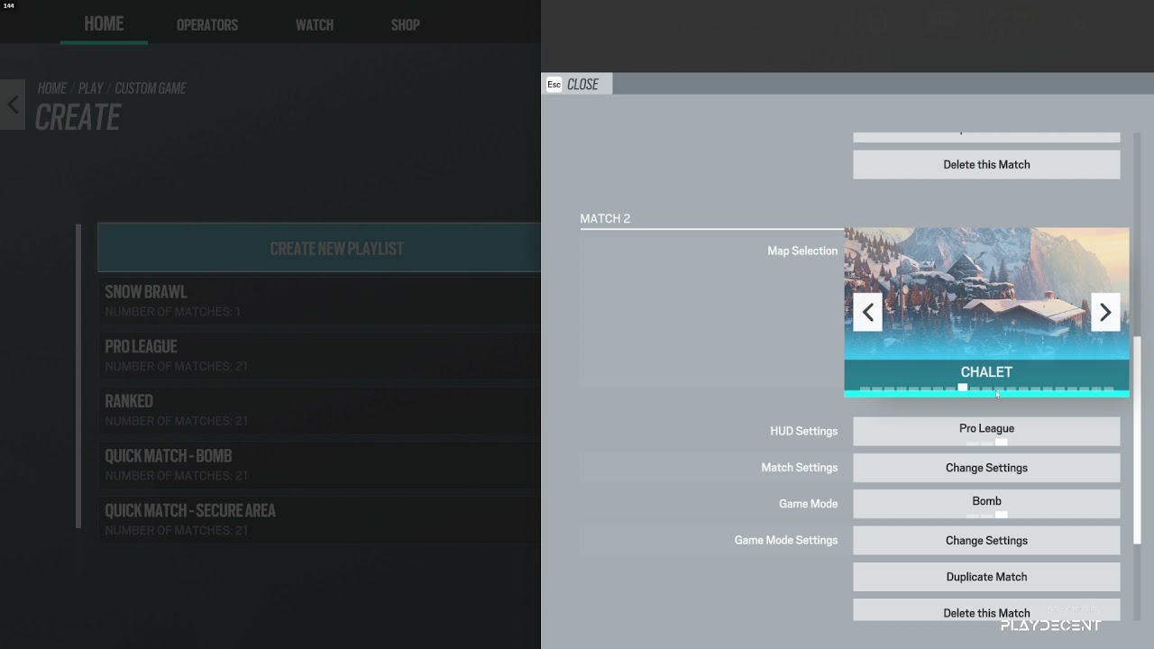Open Match Settings Change Settings button
This screenshot has height=649, width=1154.
(x=986, y=468)
